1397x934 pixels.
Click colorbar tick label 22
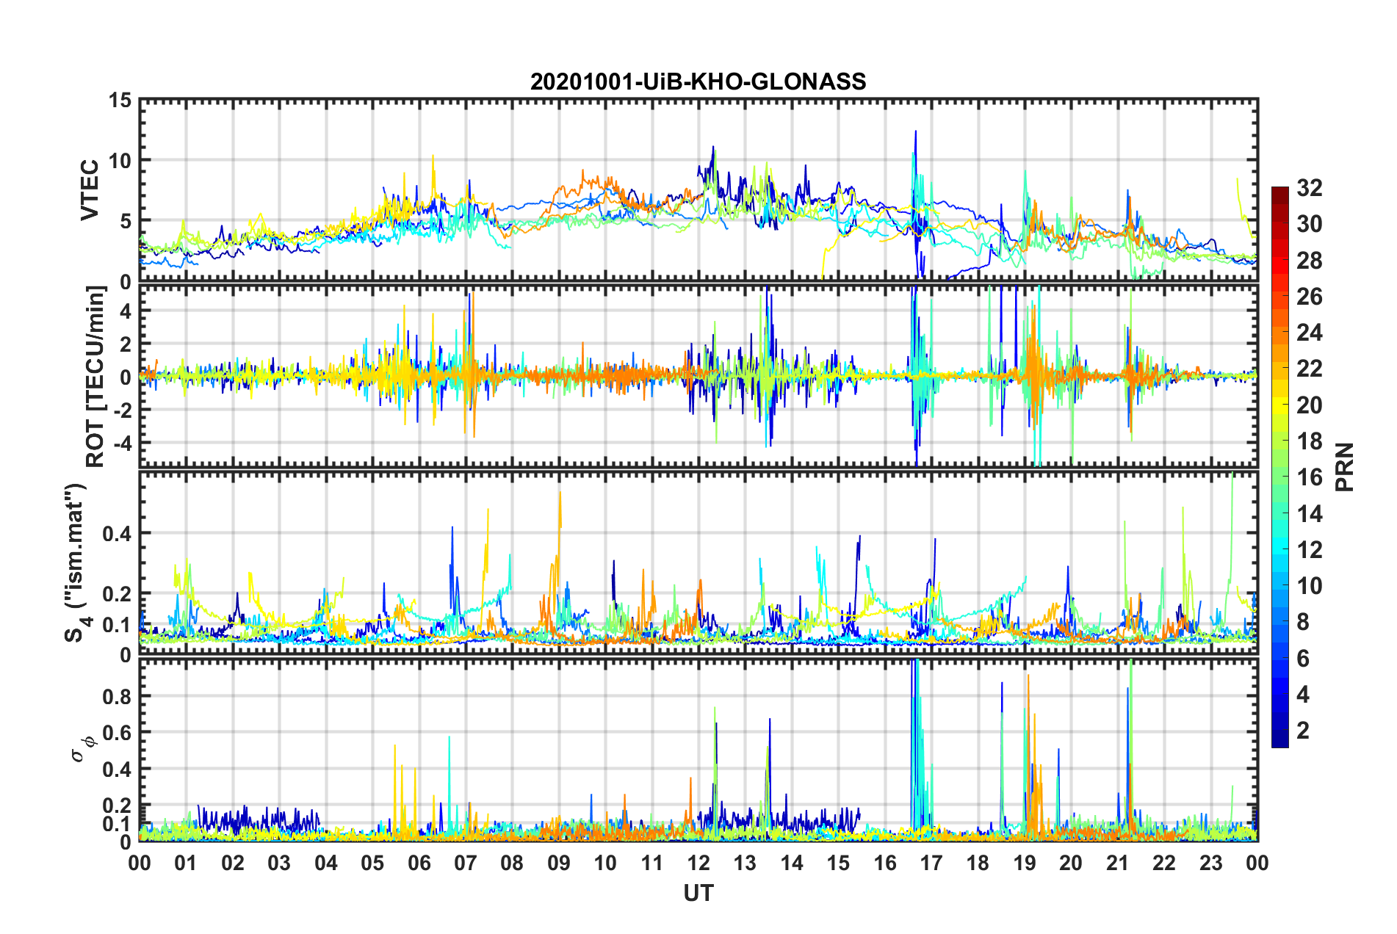[x=1309, y=369]
